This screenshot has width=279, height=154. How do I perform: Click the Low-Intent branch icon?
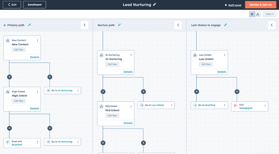pos(195,55)
